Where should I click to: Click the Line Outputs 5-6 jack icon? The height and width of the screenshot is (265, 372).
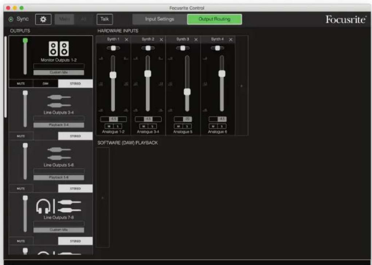(x=59, y=154)
